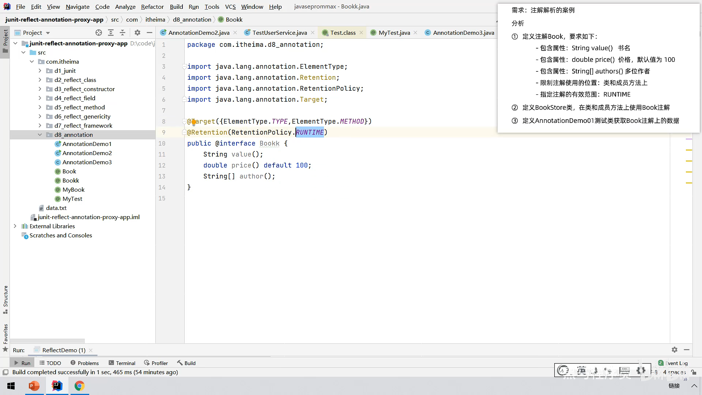
Task: Open the Problems tool window button
Action: coord(84,363)
